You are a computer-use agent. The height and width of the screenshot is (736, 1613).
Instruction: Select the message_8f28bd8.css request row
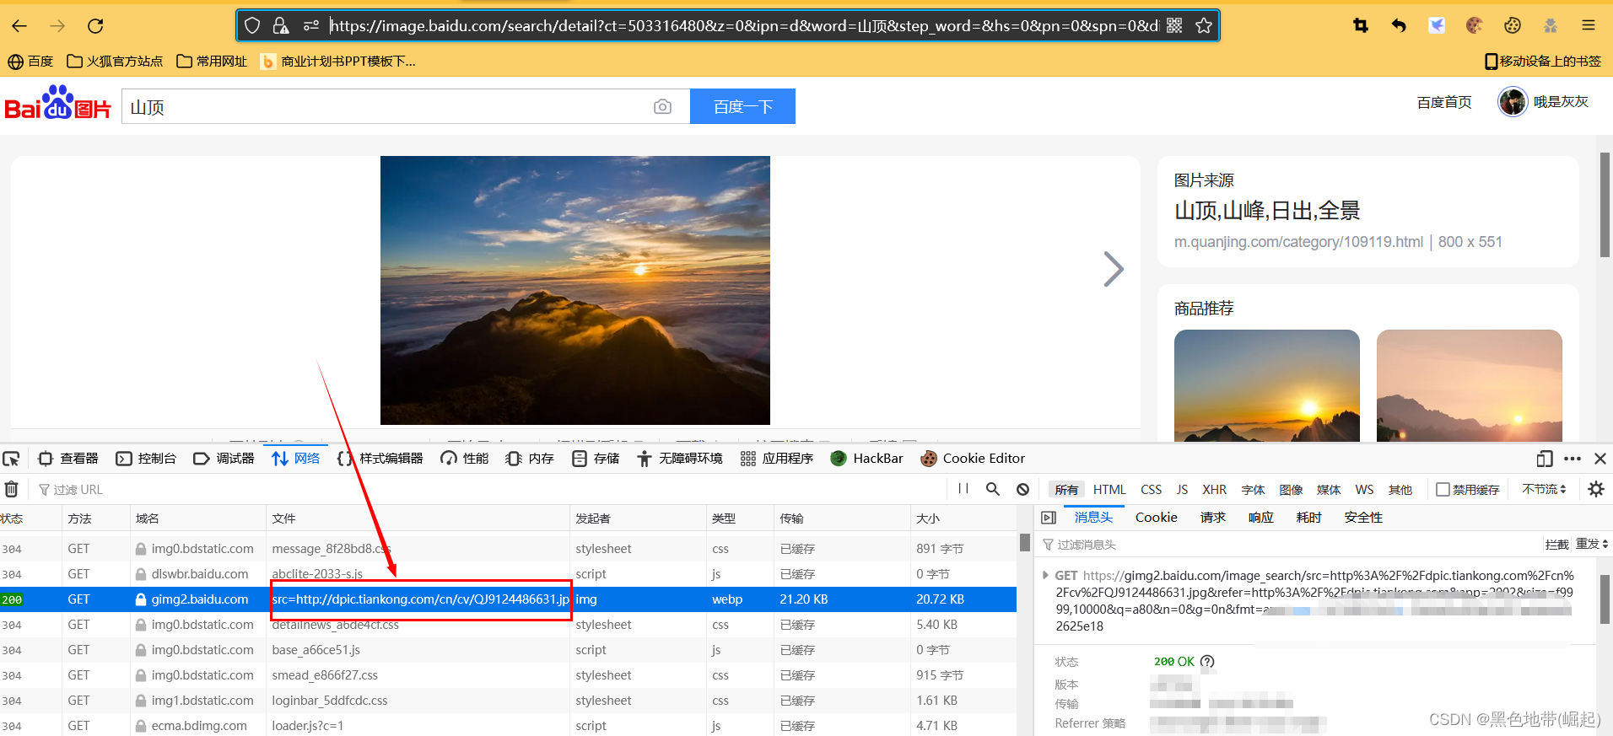[x=508, y=549]
